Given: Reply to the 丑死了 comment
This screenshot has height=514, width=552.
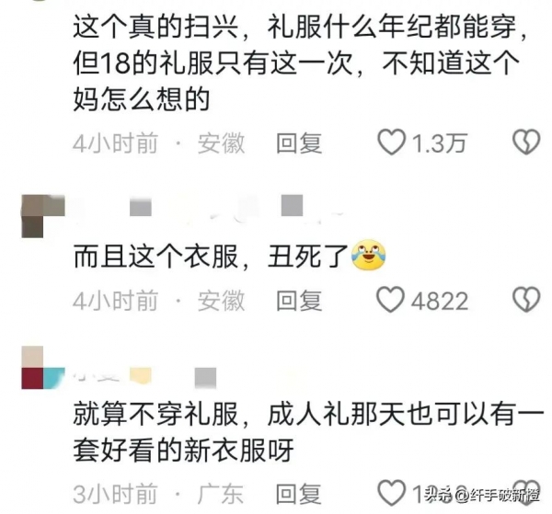Looking at the screenshot, I should (298, 301).
